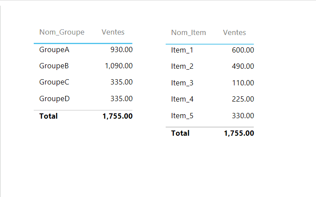The height and width of the screenshot is (197, 316).
Task: Select the GroupeD row label
Action: [54, 98]
